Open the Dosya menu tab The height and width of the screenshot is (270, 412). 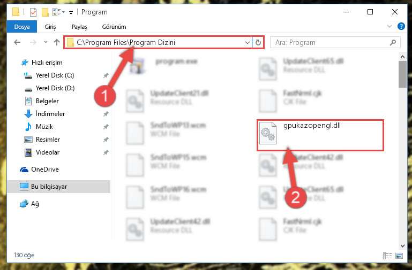[22, 27]
